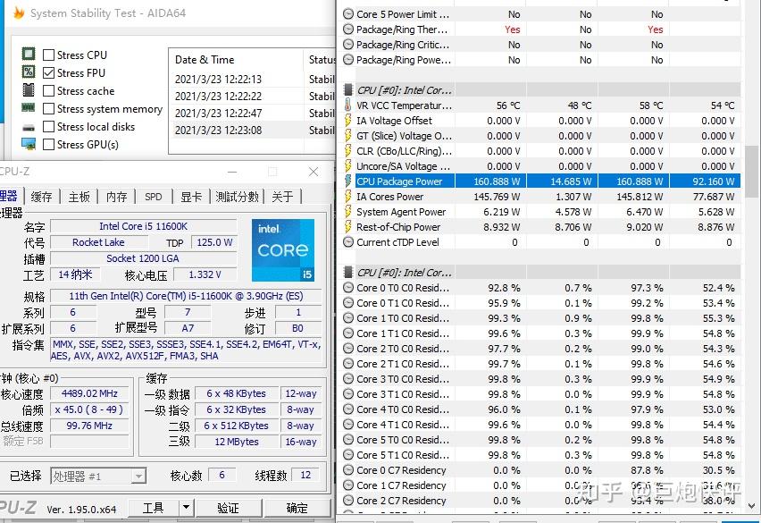Viewport: 761px width, 523px height.
Task: Select the VR VCC Temperature sensor row
Action: click(541, 105)
